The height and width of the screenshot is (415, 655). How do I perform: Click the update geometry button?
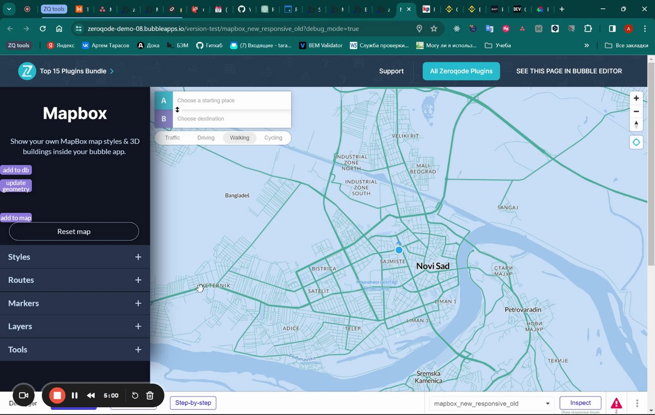point(16,186)
